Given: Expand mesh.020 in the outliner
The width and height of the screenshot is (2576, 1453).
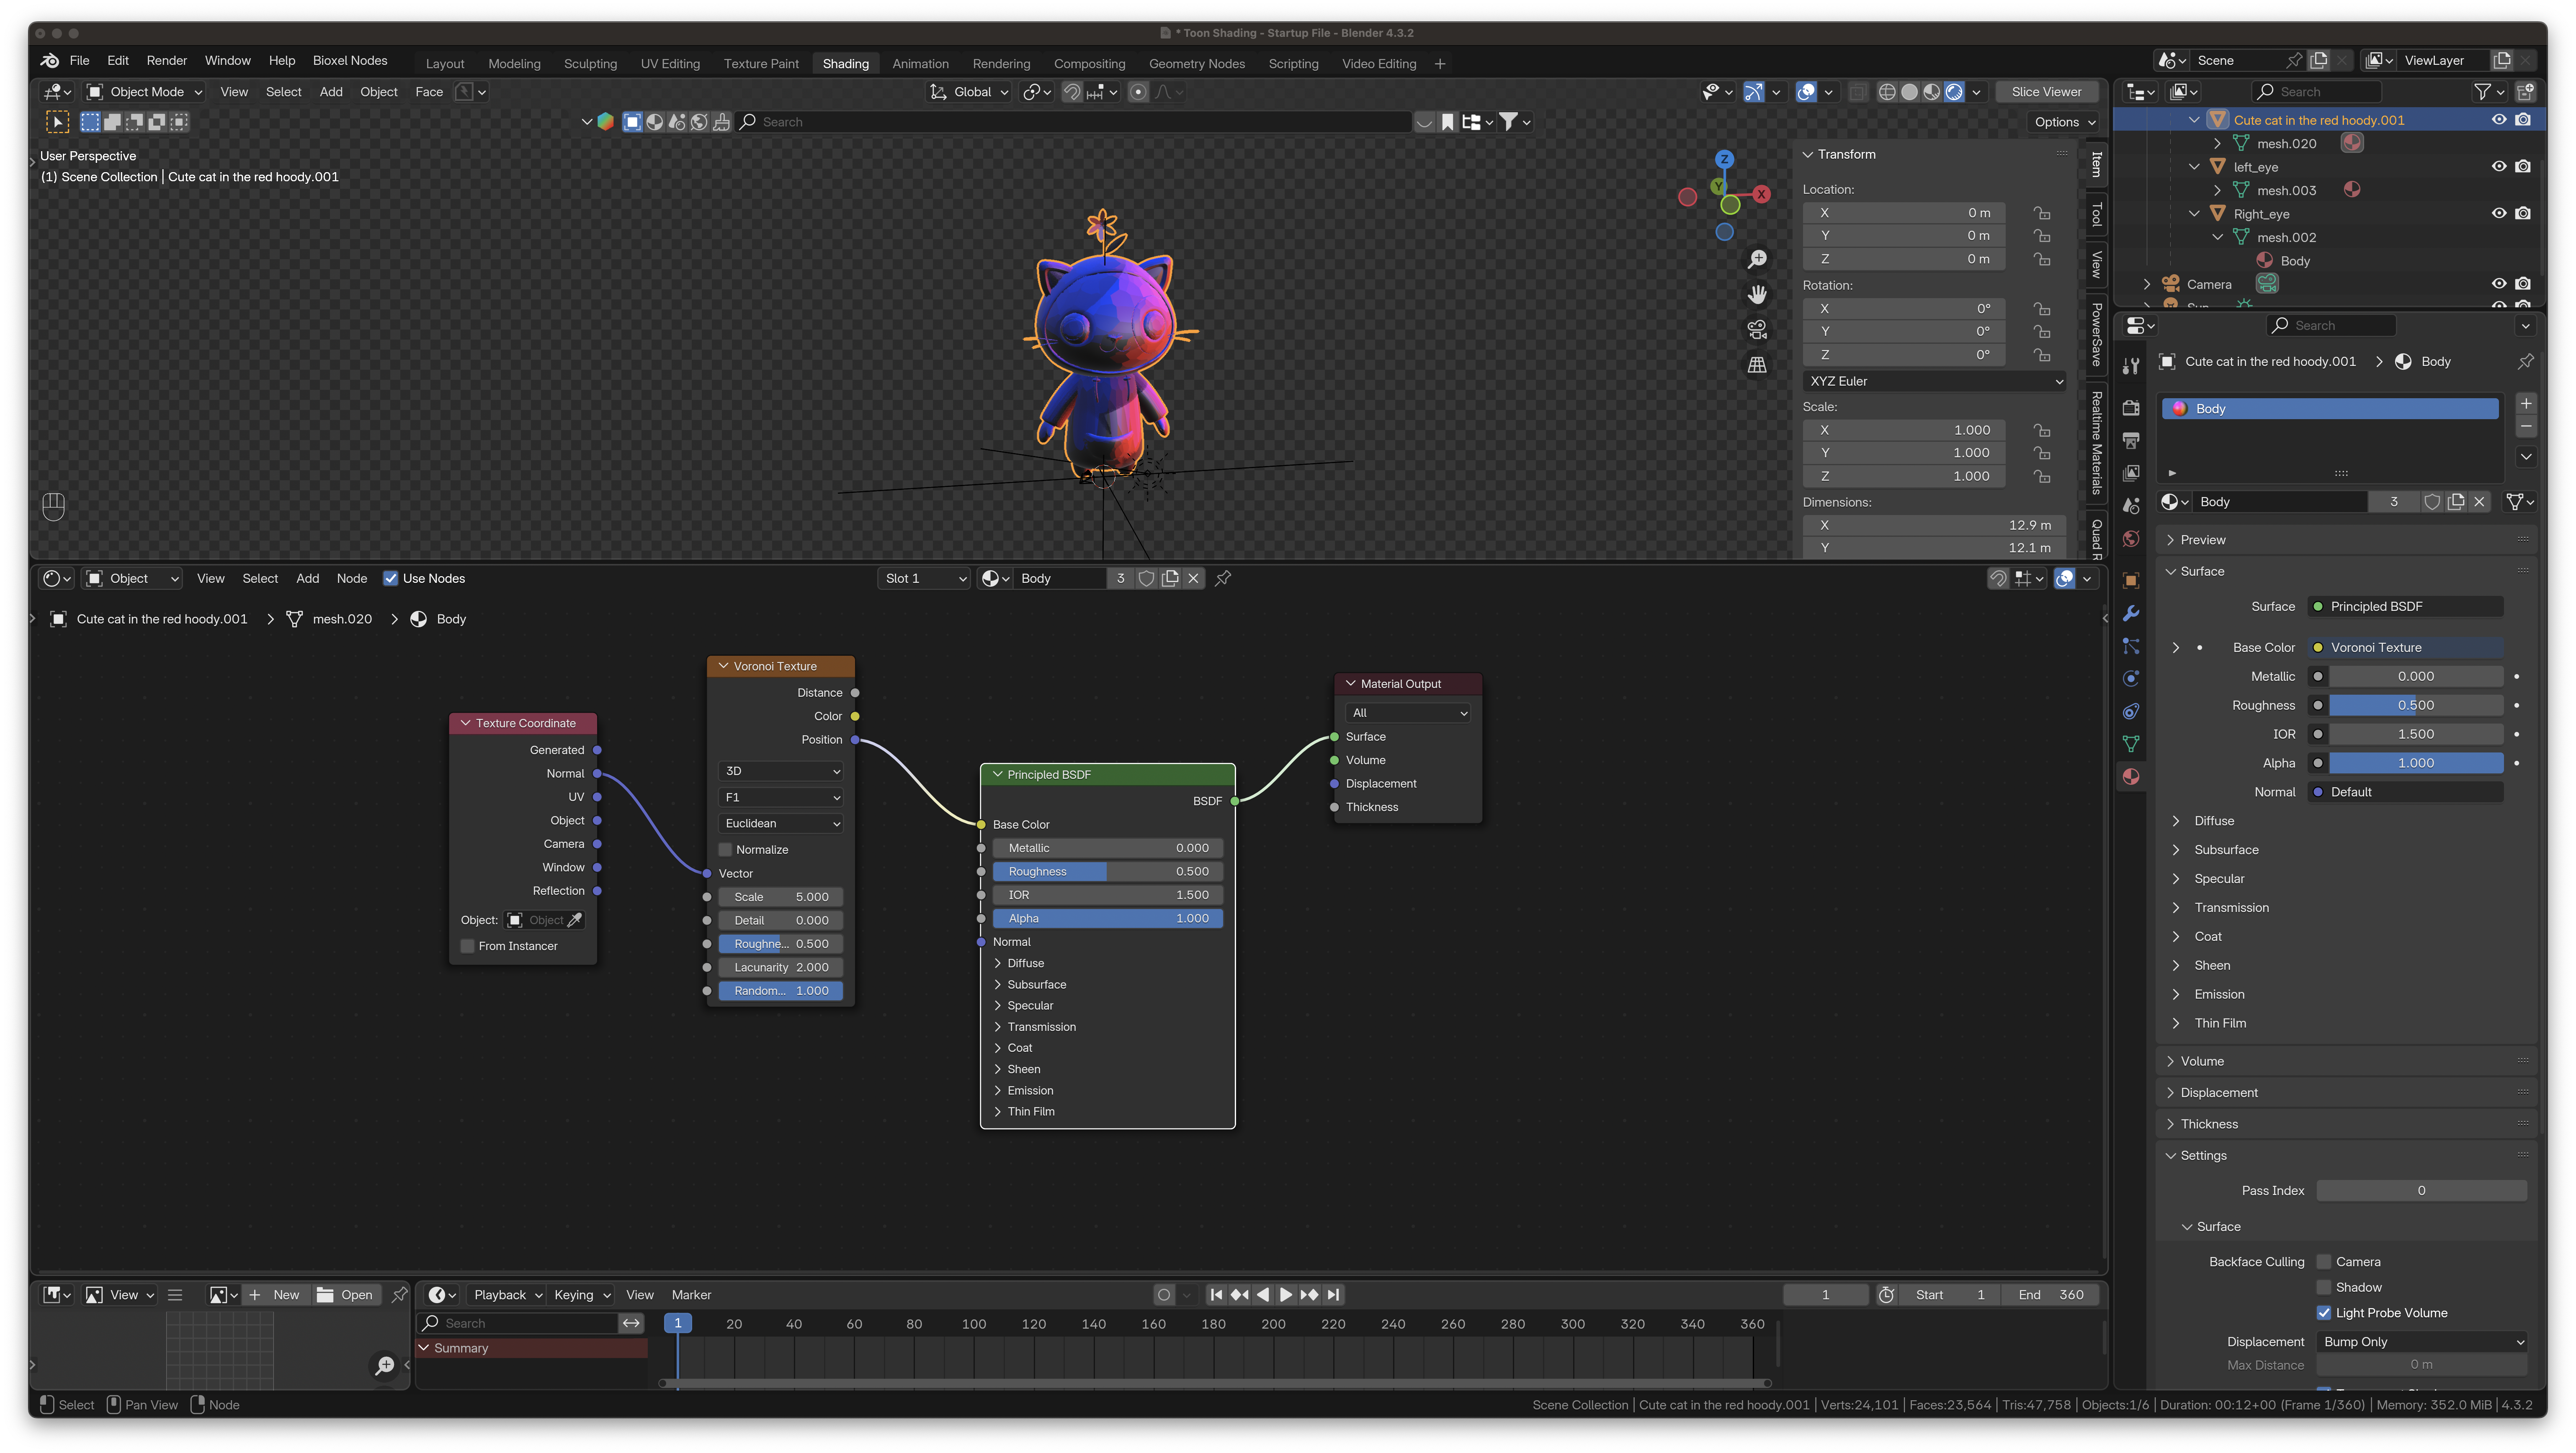Looking at the screenshot, I should tap(2217, 144).
